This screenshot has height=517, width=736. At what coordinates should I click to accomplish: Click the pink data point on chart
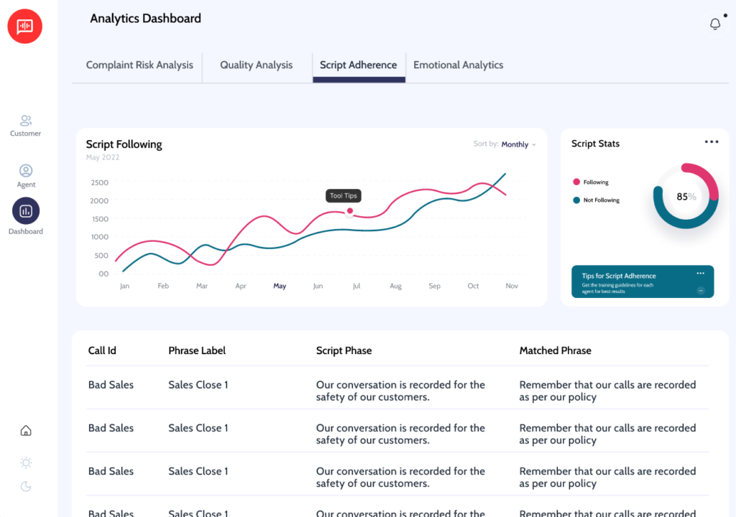350,211
